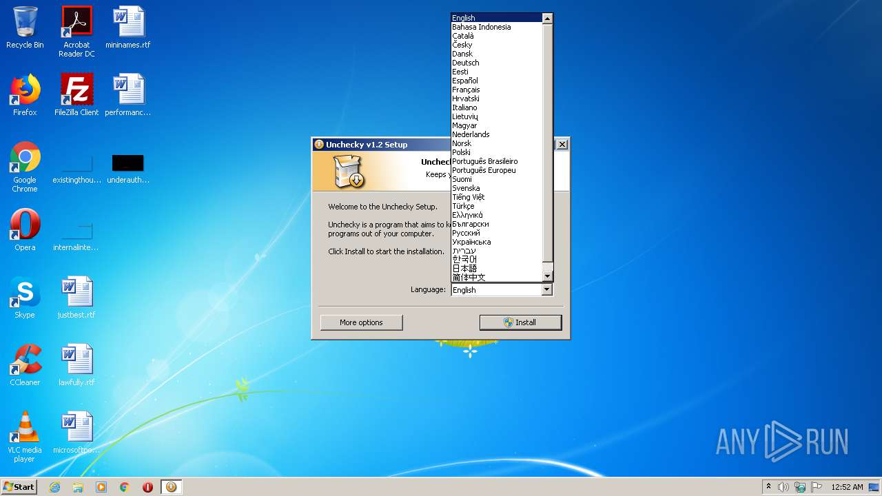Select the mininames.rtf desktop file

click(x=128, y=28)
